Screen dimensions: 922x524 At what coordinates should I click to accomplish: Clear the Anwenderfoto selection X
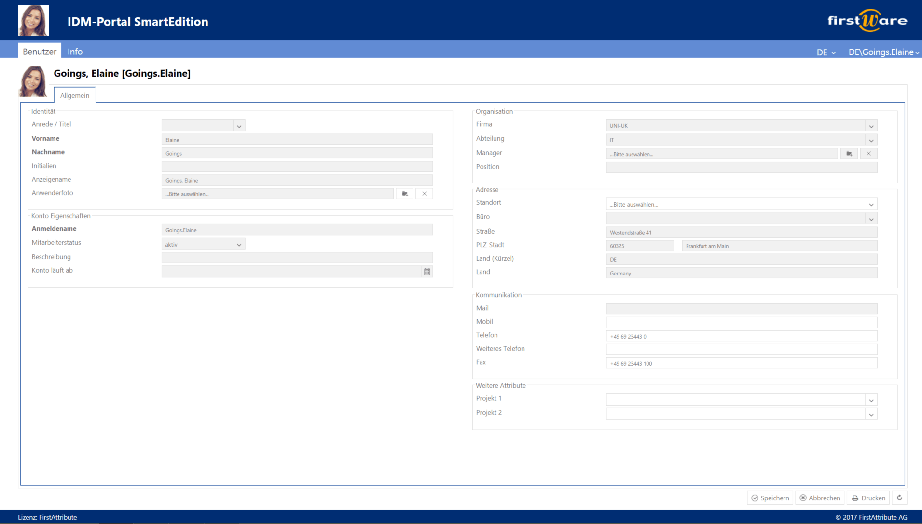[424, 194]
